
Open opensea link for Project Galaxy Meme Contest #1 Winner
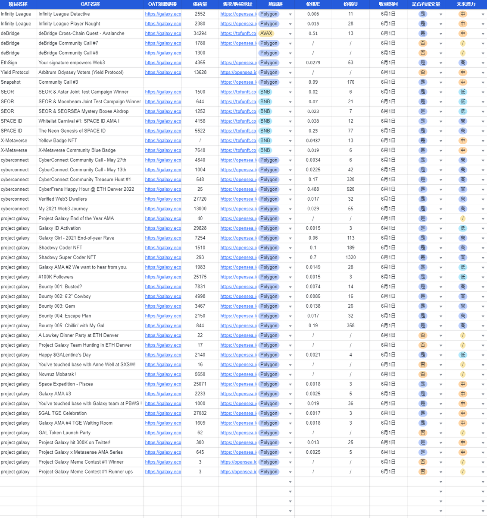tap(238, 462)
